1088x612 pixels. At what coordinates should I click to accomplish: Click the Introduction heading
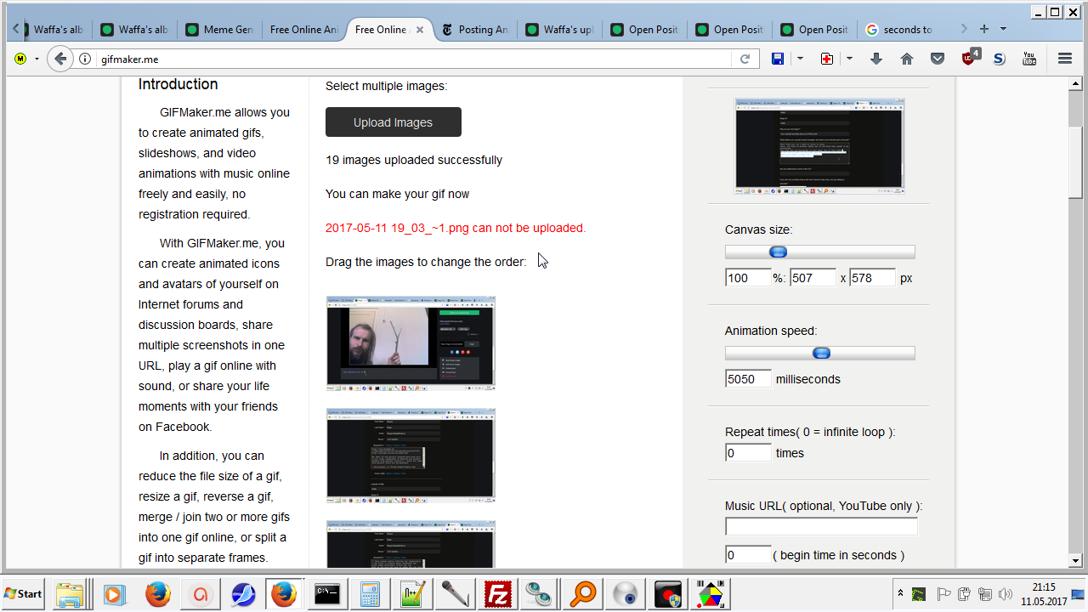tap(178, 84)
